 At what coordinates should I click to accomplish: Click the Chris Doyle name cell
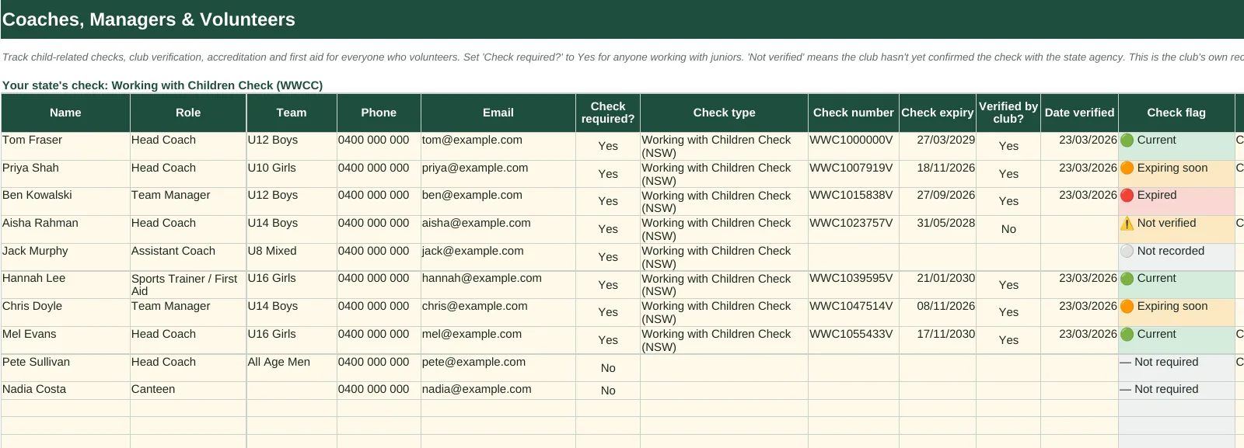[65, 312]
